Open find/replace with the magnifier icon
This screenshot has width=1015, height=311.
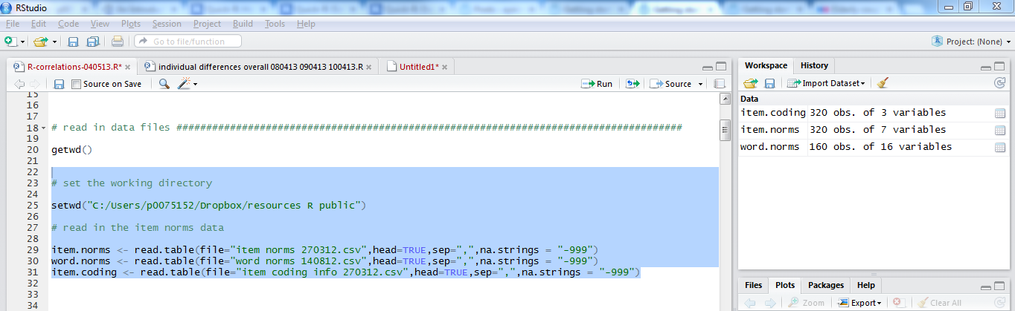164,84
